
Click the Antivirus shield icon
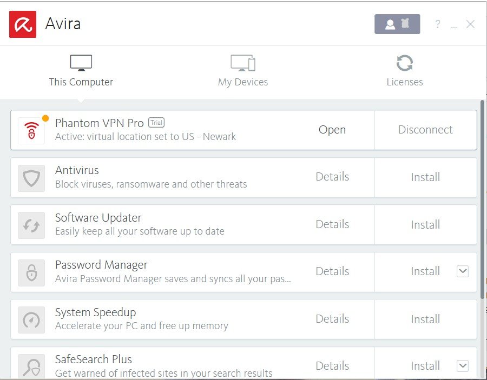pos(31,177)
